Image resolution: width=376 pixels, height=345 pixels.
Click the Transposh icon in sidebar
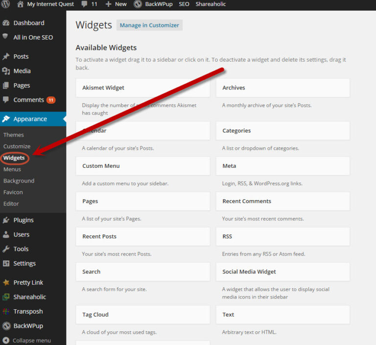6,311
